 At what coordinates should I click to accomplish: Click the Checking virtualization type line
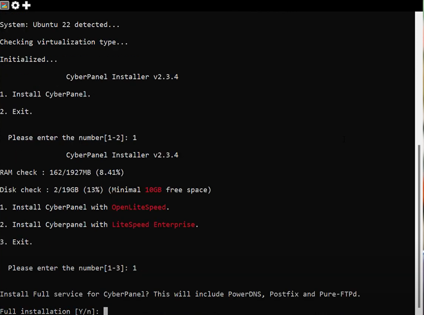64,42
